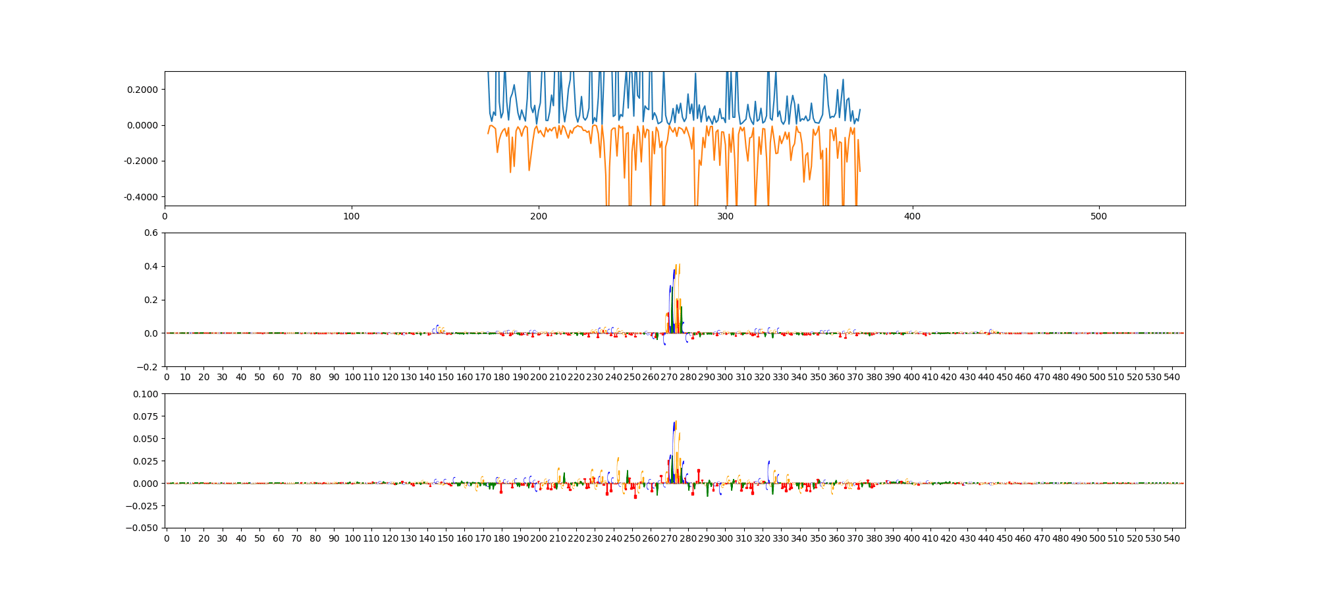This screenshot has height=593, width=1317.
Task: Click the 0.075 y-axis label on bottom plot
Action: tap(146, 416)
